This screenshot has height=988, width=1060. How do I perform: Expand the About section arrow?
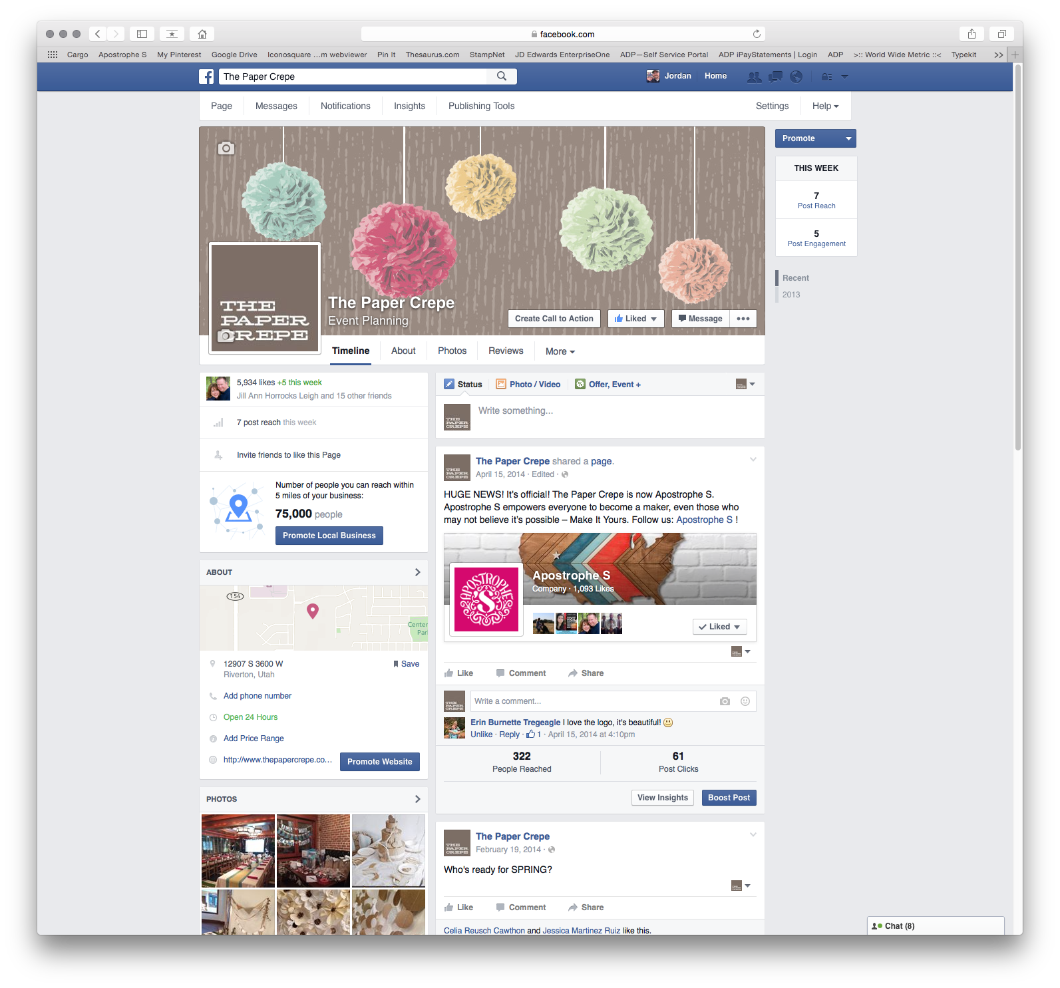tap(417, 572)
